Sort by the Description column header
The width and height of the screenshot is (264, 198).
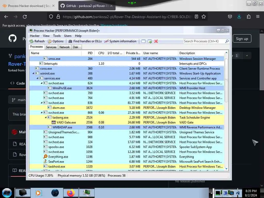201,53
